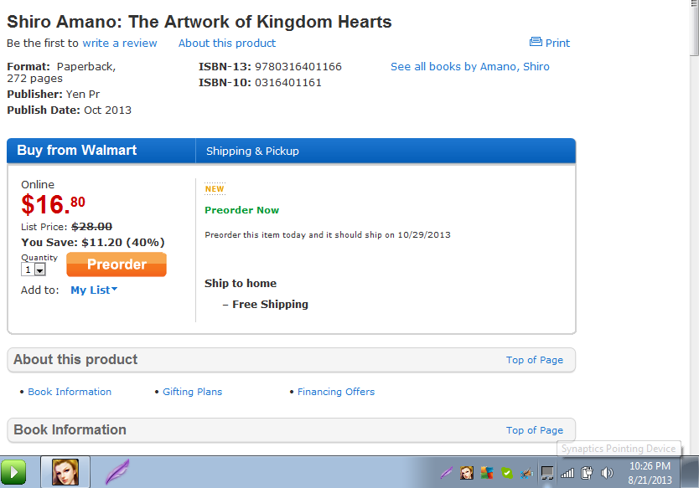Click the Synaptics Pointing Device tray icon
Image resolution: width=699 pixels, height=488 pixels.
click(x=546, y=473)
